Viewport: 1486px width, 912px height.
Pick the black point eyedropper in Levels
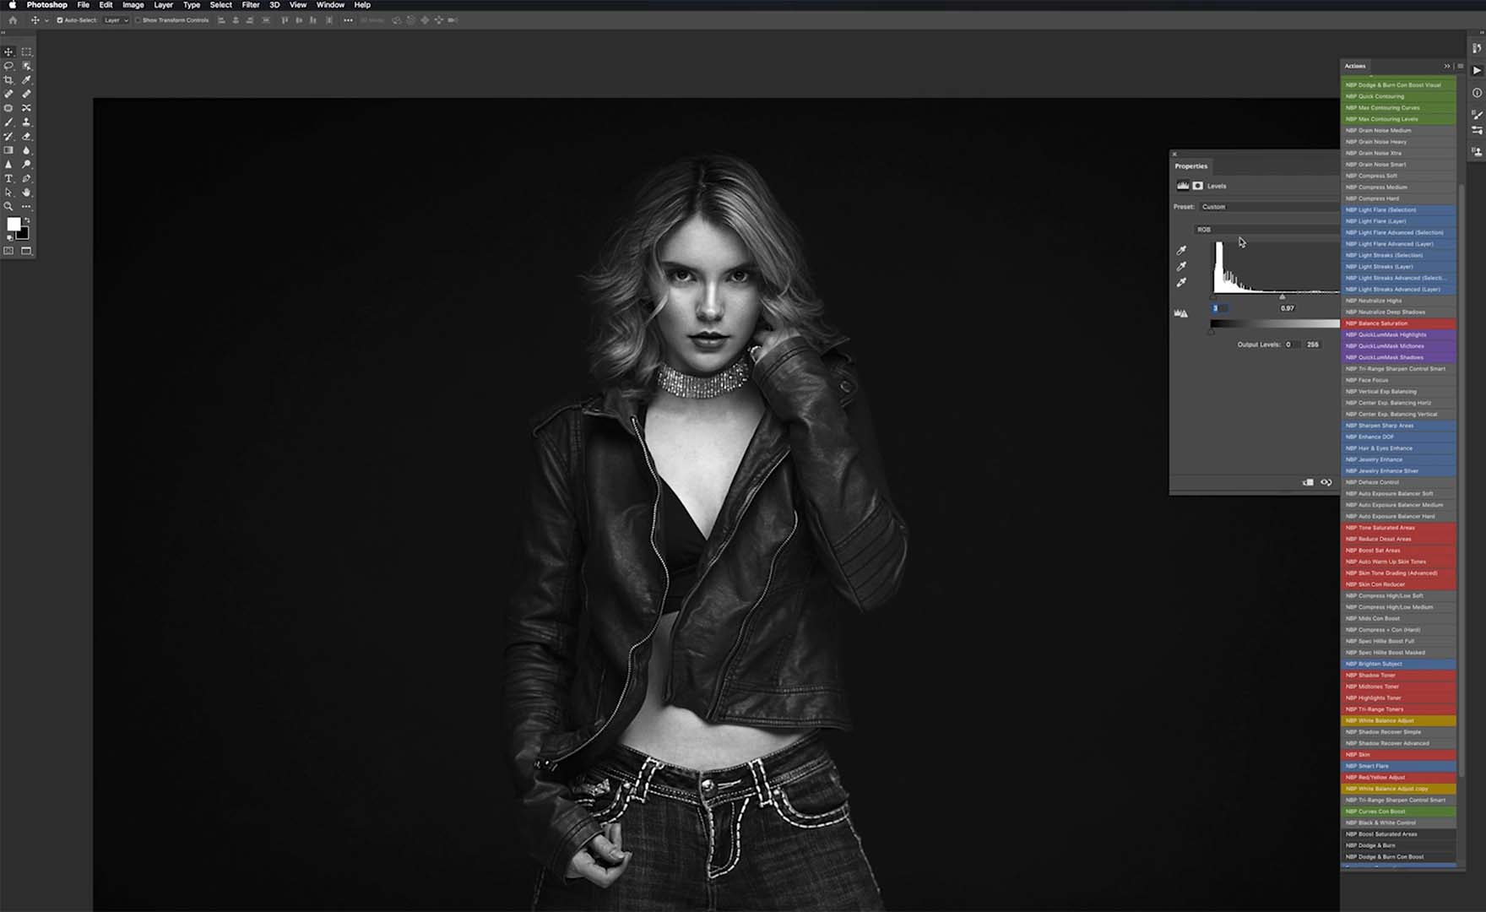(1181, 251)
